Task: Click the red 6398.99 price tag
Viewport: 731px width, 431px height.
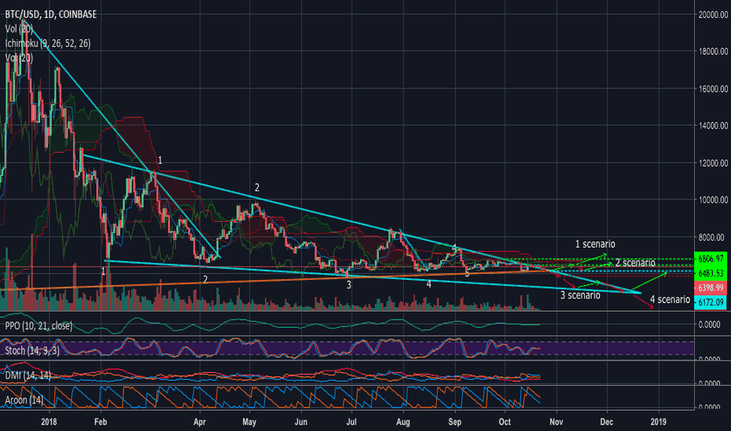Action: (x=711, y=288)
